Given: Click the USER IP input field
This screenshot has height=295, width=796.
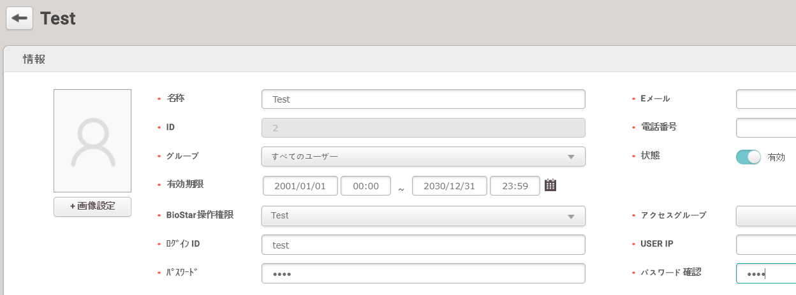Looking at the screenshot, I should click(x=765, y=245).
